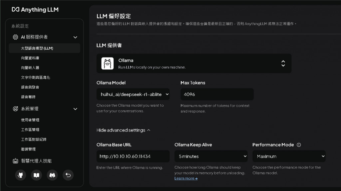Open 智慧代理人技能 section

36,161
